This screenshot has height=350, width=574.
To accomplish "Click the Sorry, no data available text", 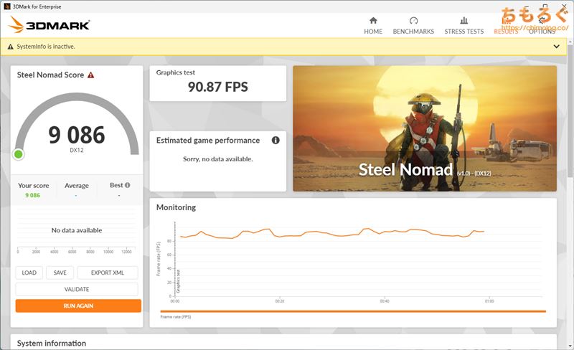I will coord(218,159).
